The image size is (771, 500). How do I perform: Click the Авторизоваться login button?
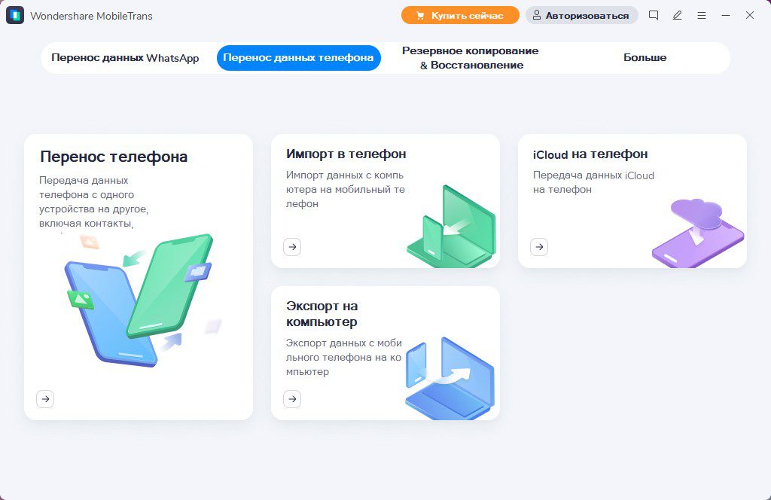click(x=582, y=15)
